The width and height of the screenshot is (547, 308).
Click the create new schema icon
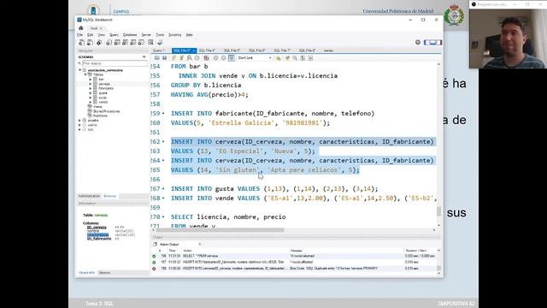[109, 42]
